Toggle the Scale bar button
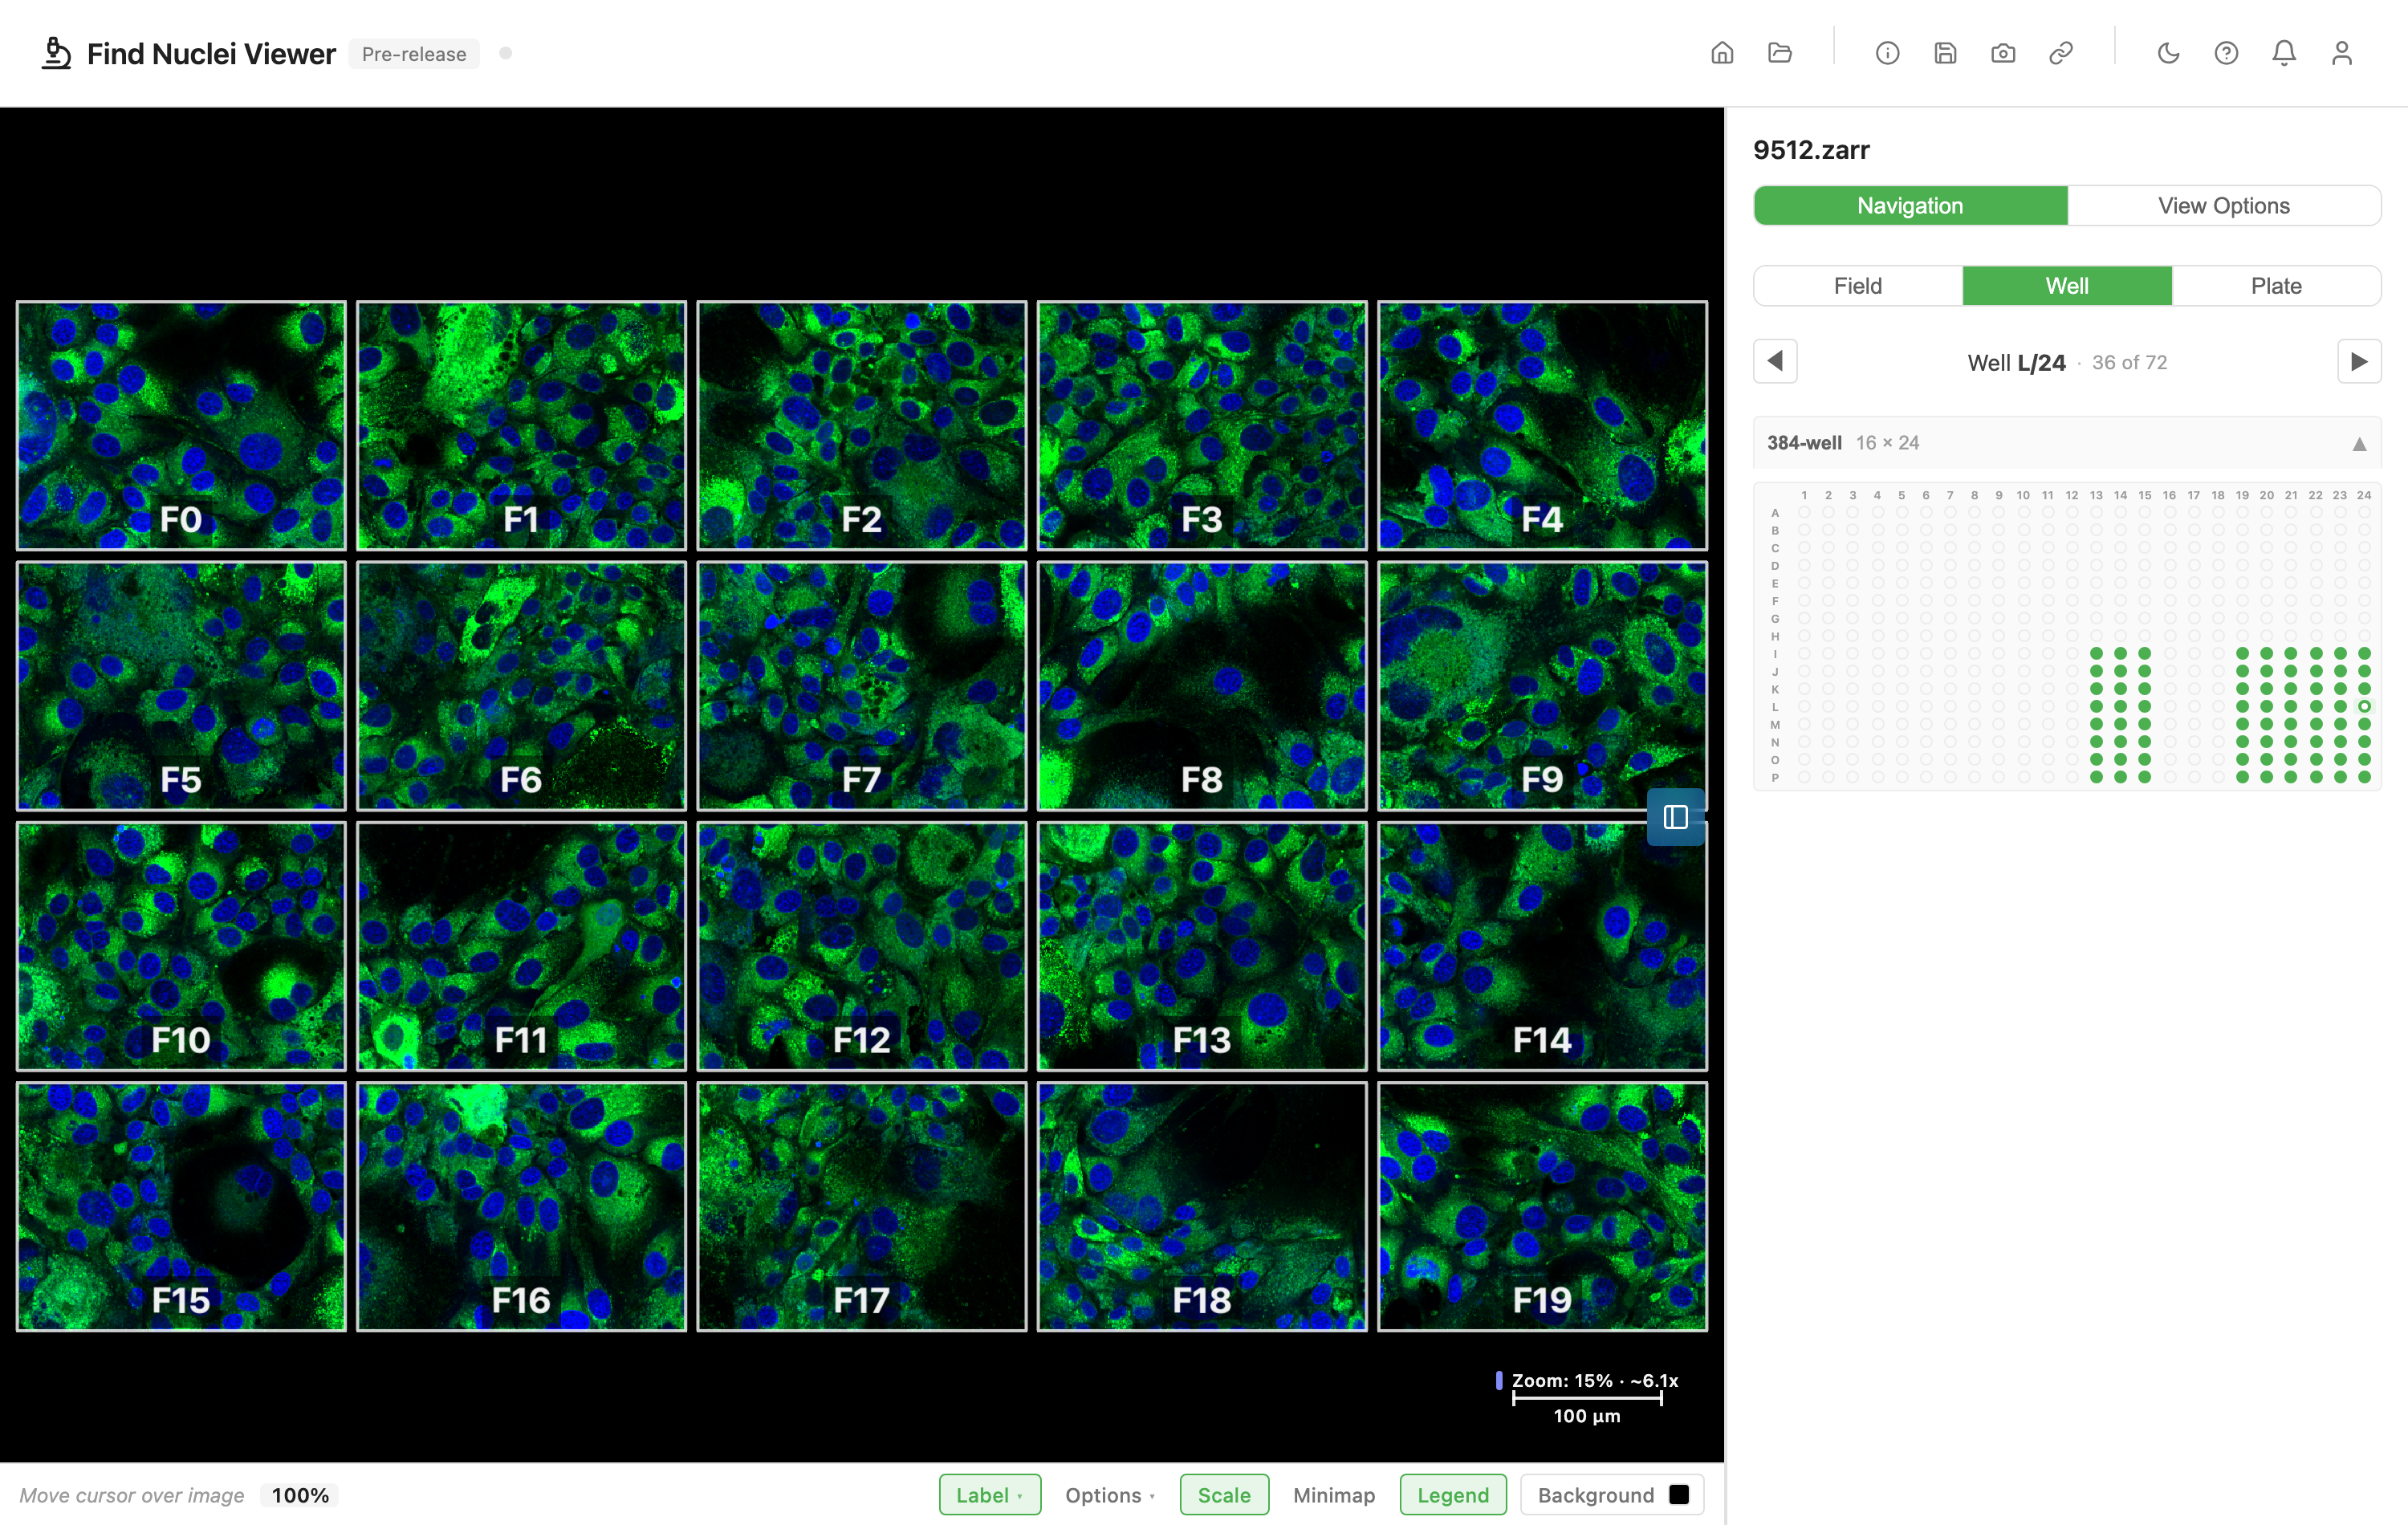This screenshot has height=1525, width=2408. (x=1224, y=1494)
